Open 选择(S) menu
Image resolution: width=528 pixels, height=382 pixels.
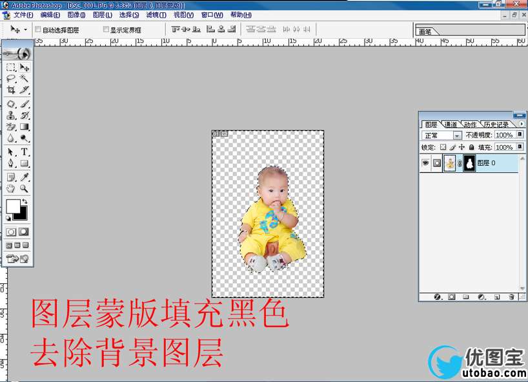click(x=129, y=15)
